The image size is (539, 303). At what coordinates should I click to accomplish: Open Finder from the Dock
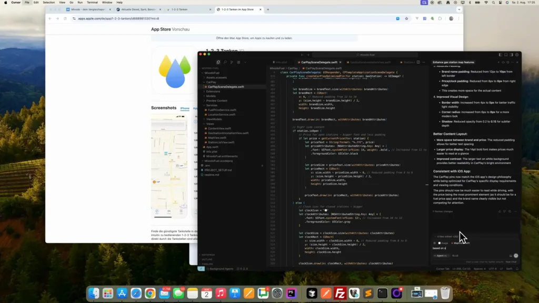click(94, 293)
